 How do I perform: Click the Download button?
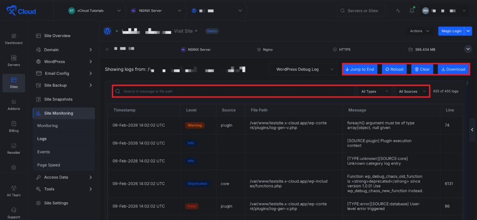tap(453, 69)
